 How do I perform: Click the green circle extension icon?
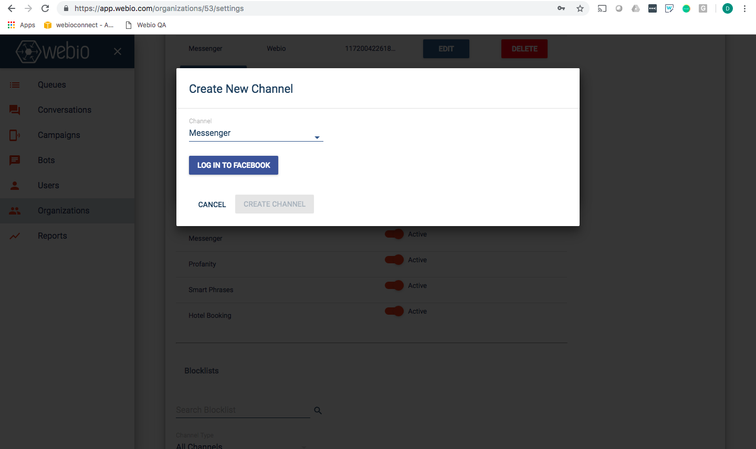tap(686, 8)
